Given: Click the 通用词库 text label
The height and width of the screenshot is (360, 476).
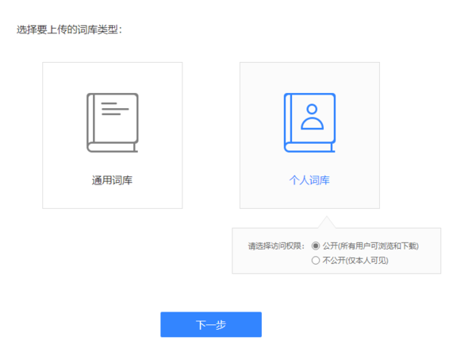Looking at the screenshot, I should 112,180.
